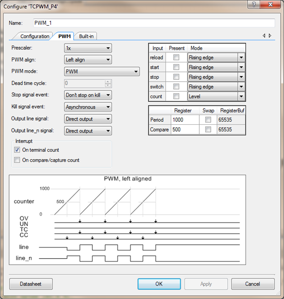
Task: Toggle the Period Swap checkbox
Action: pos(208,120)
